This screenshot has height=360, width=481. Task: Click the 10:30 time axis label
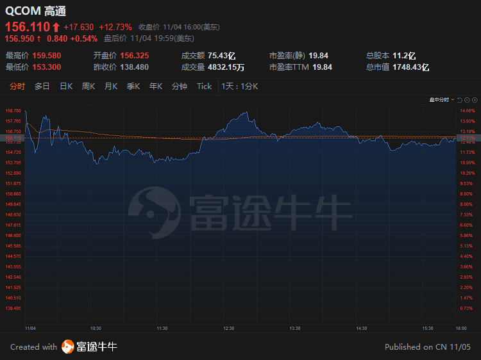click(x=96, y=328)
